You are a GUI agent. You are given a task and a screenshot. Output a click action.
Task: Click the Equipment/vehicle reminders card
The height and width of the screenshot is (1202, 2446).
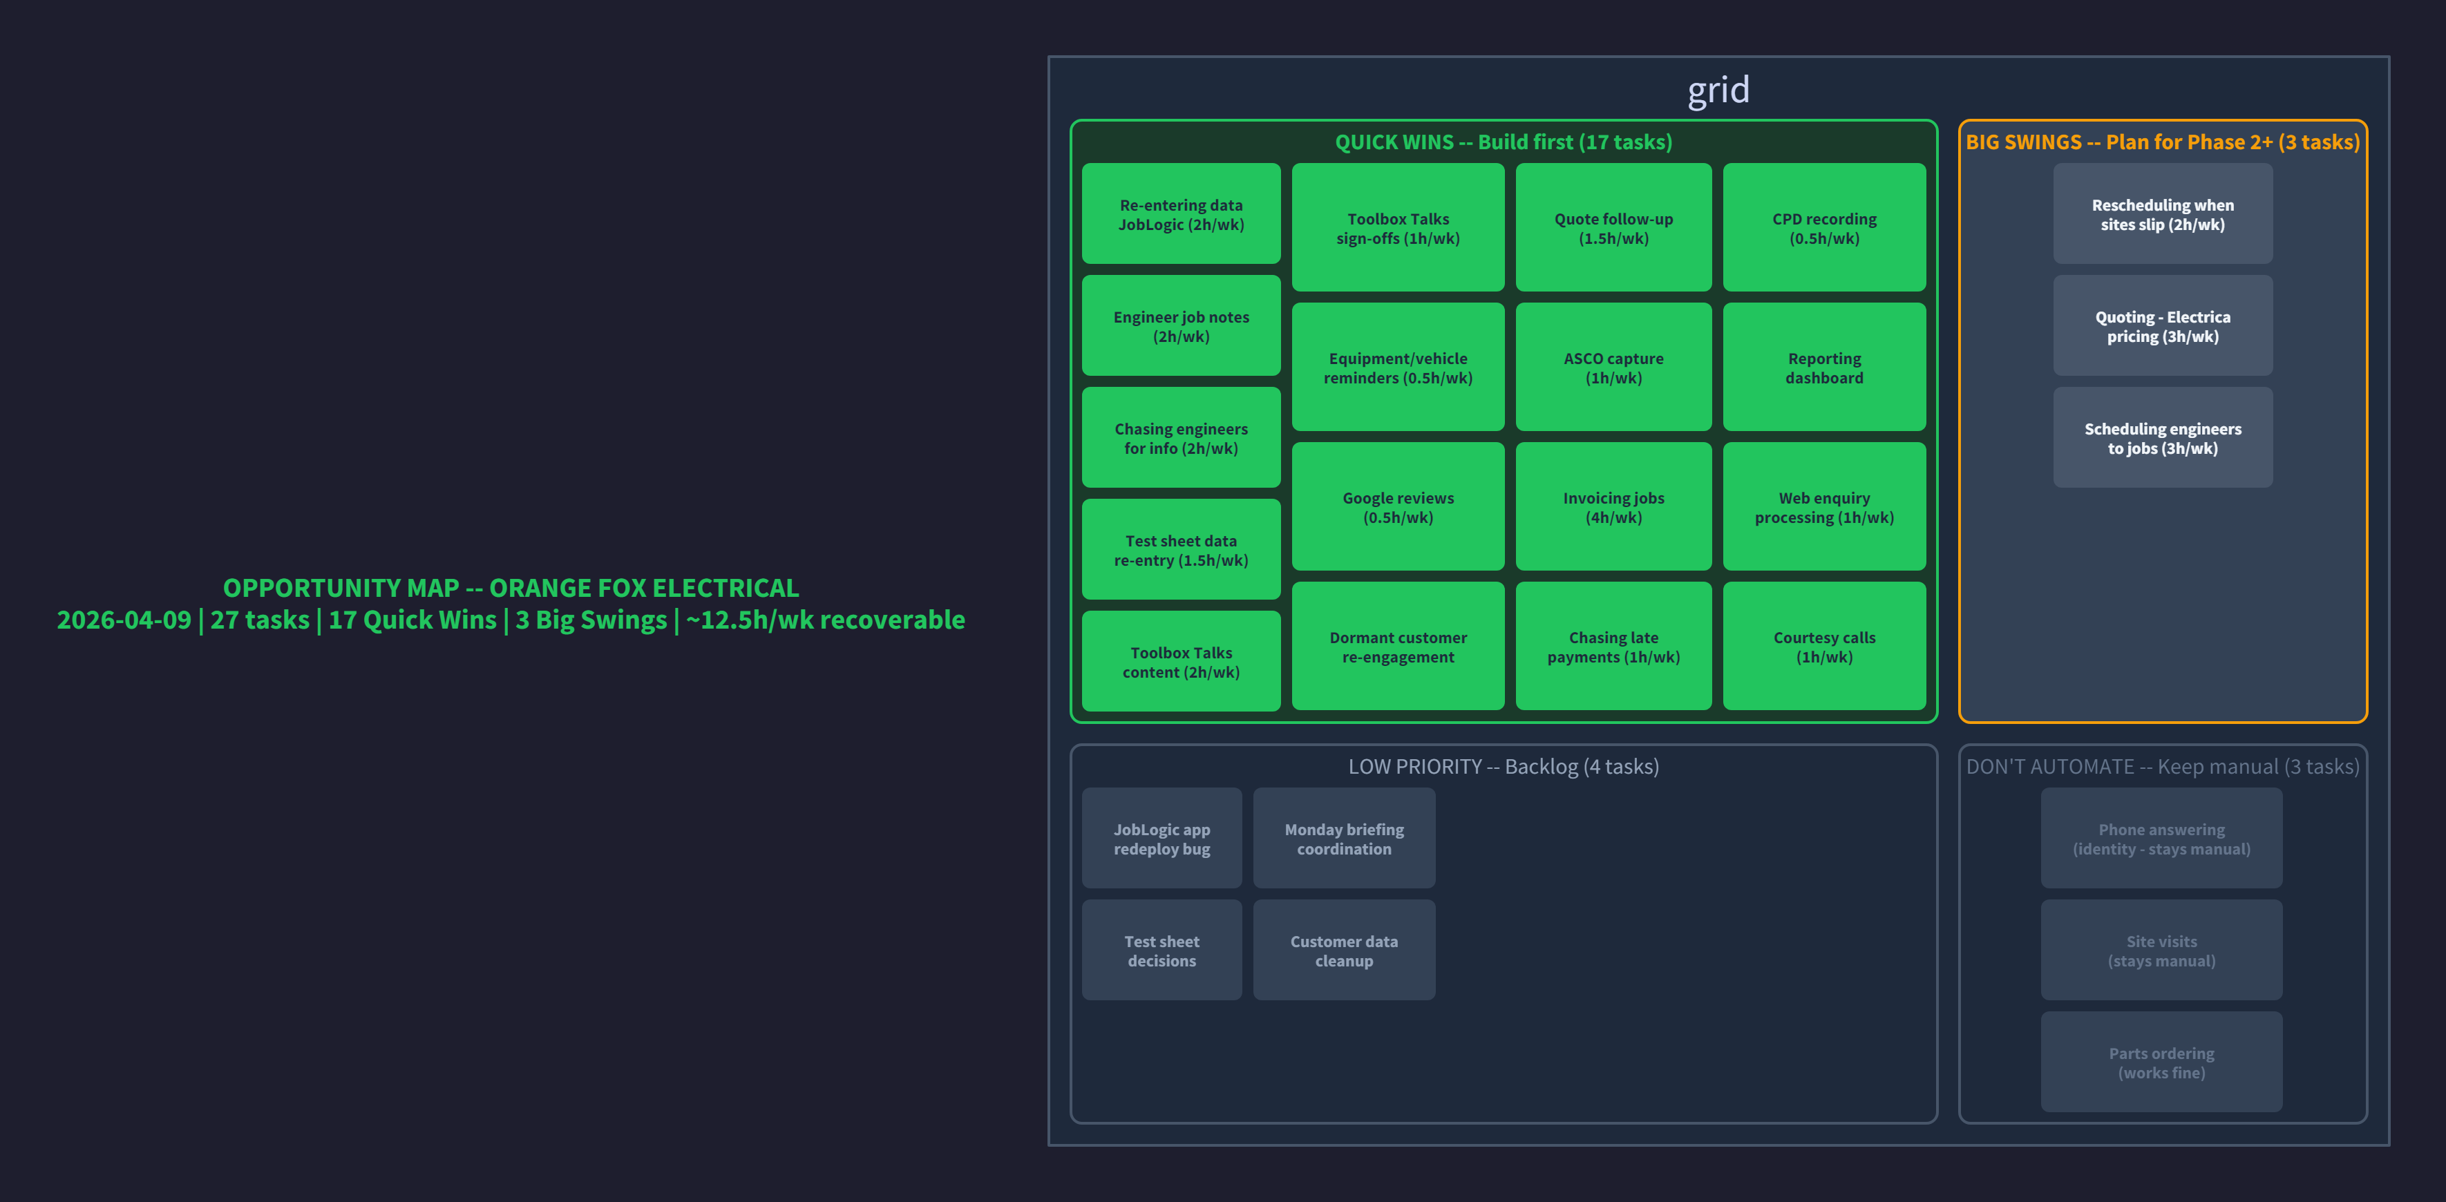click(1398, 368)
